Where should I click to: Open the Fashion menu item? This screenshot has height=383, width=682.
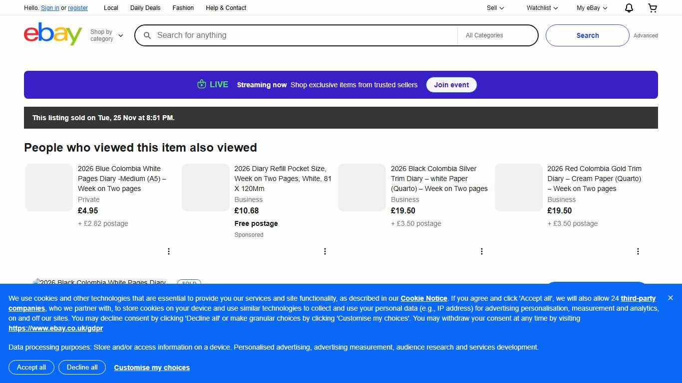[x=183, y=8]
